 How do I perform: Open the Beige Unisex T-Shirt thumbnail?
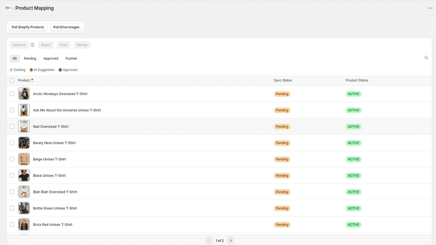[24, 159]
